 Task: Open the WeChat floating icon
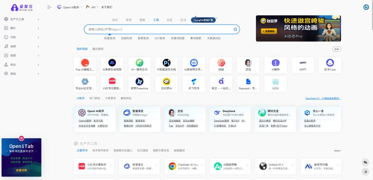(365, 162)
